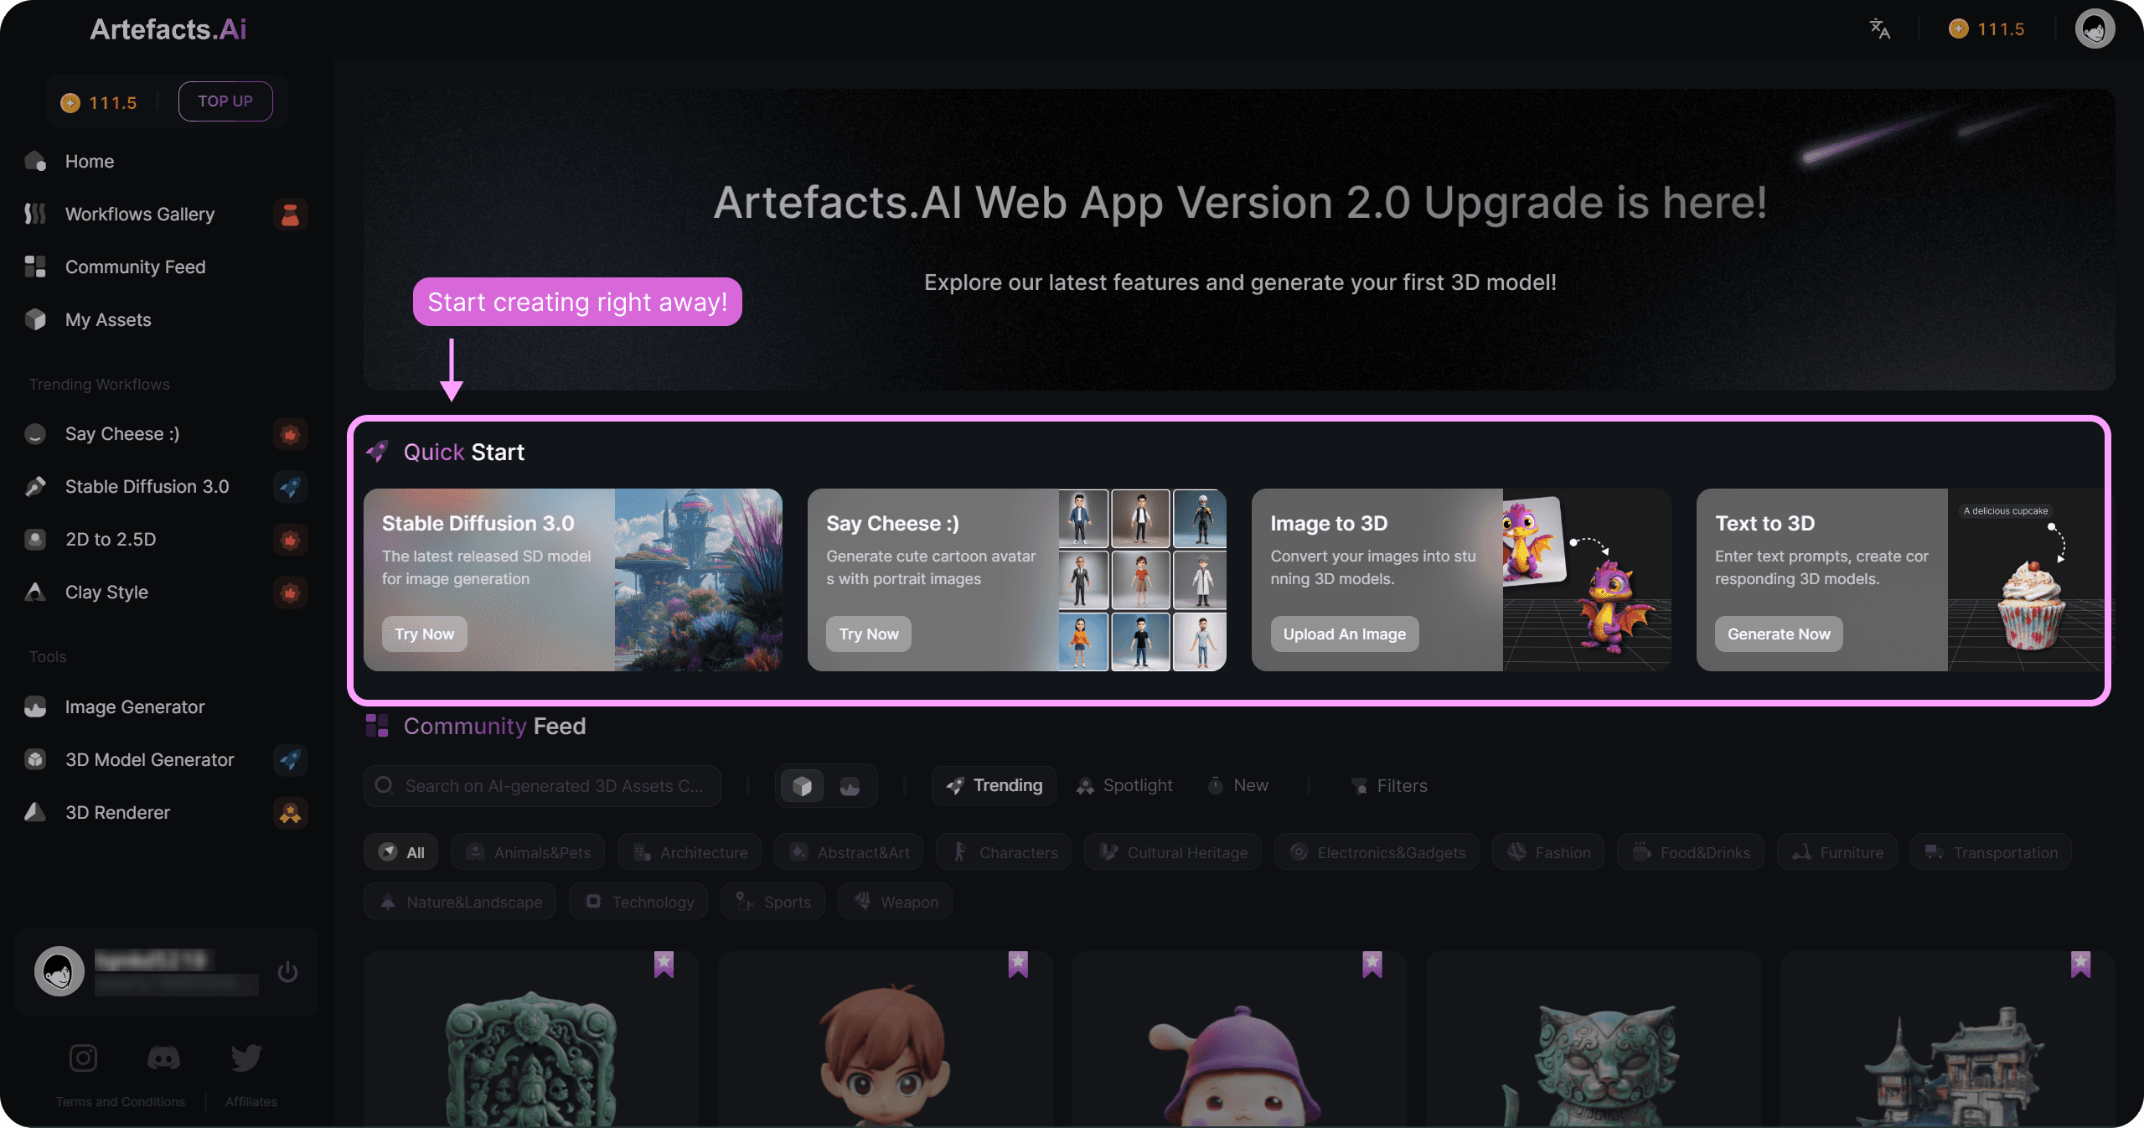Open the Instagram link icon
Viewport: 2144px width, 1128px height.
[x=83, y=1058]
